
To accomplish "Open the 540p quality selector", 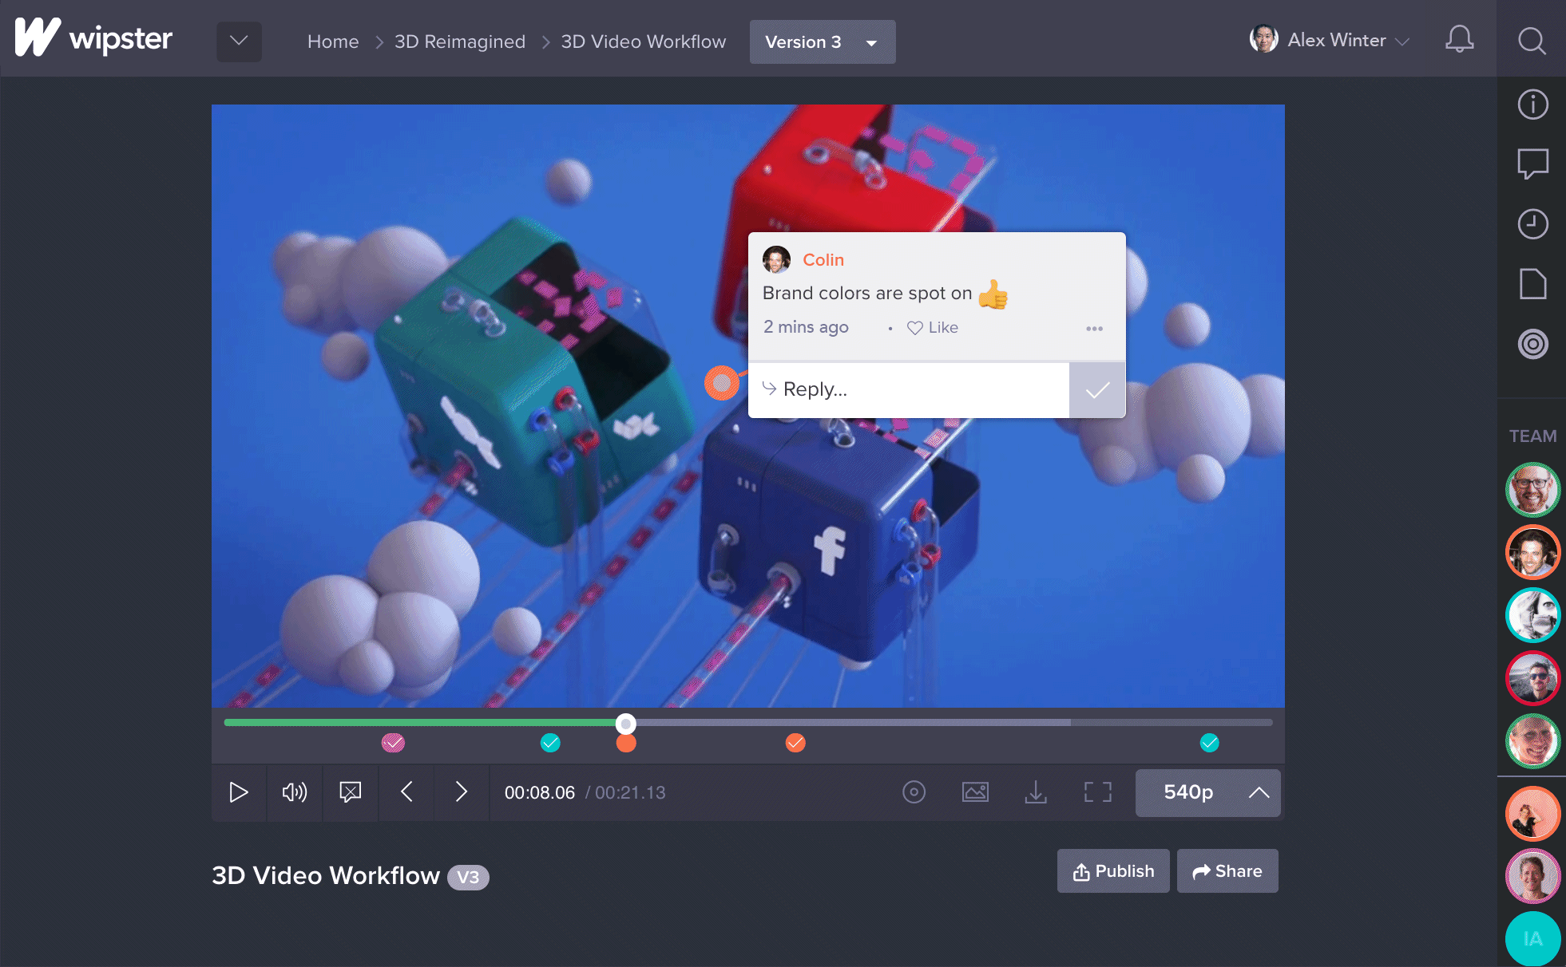I will [1208, 792].
